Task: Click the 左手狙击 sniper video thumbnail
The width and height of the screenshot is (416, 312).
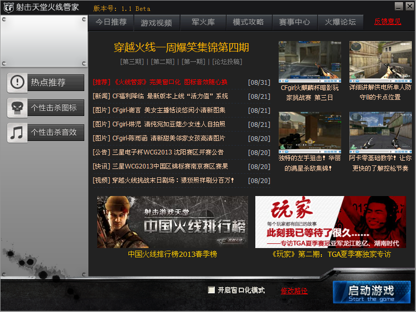Action: coord(309,133)
